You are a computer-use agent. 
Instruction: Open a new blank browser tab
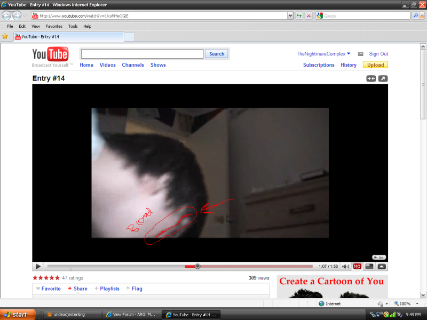point(129,37)
